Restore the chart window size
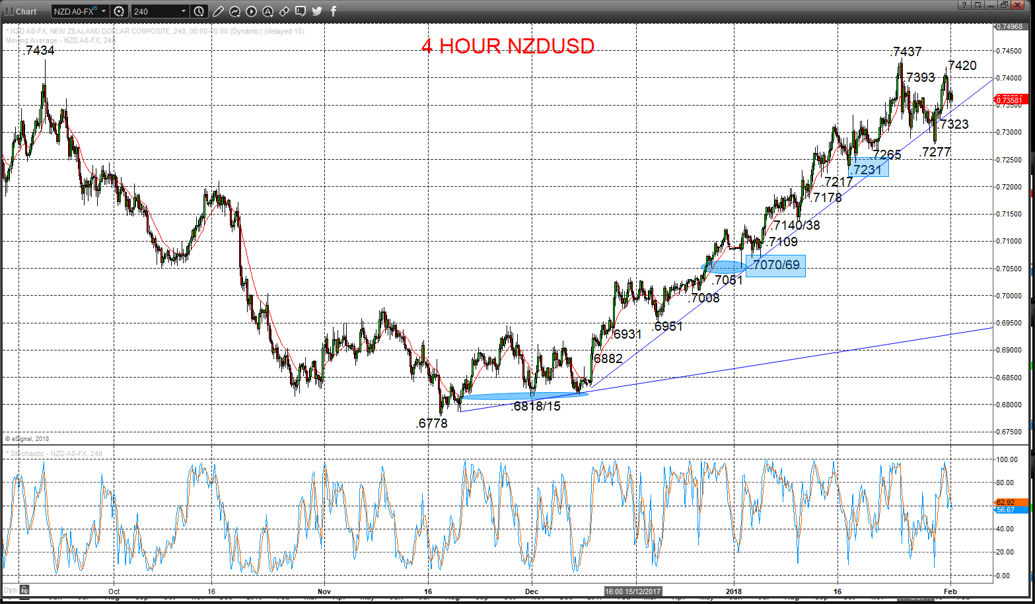The height and width of the screenshot is (604, 1035). click(x=1003, y=5)
